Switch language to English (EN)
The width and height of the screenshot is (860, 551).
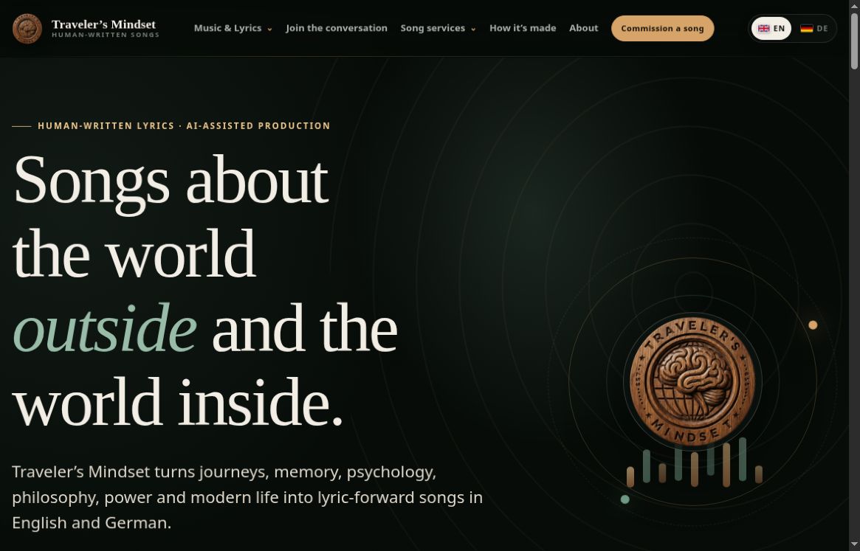click(x=771, y=29)
